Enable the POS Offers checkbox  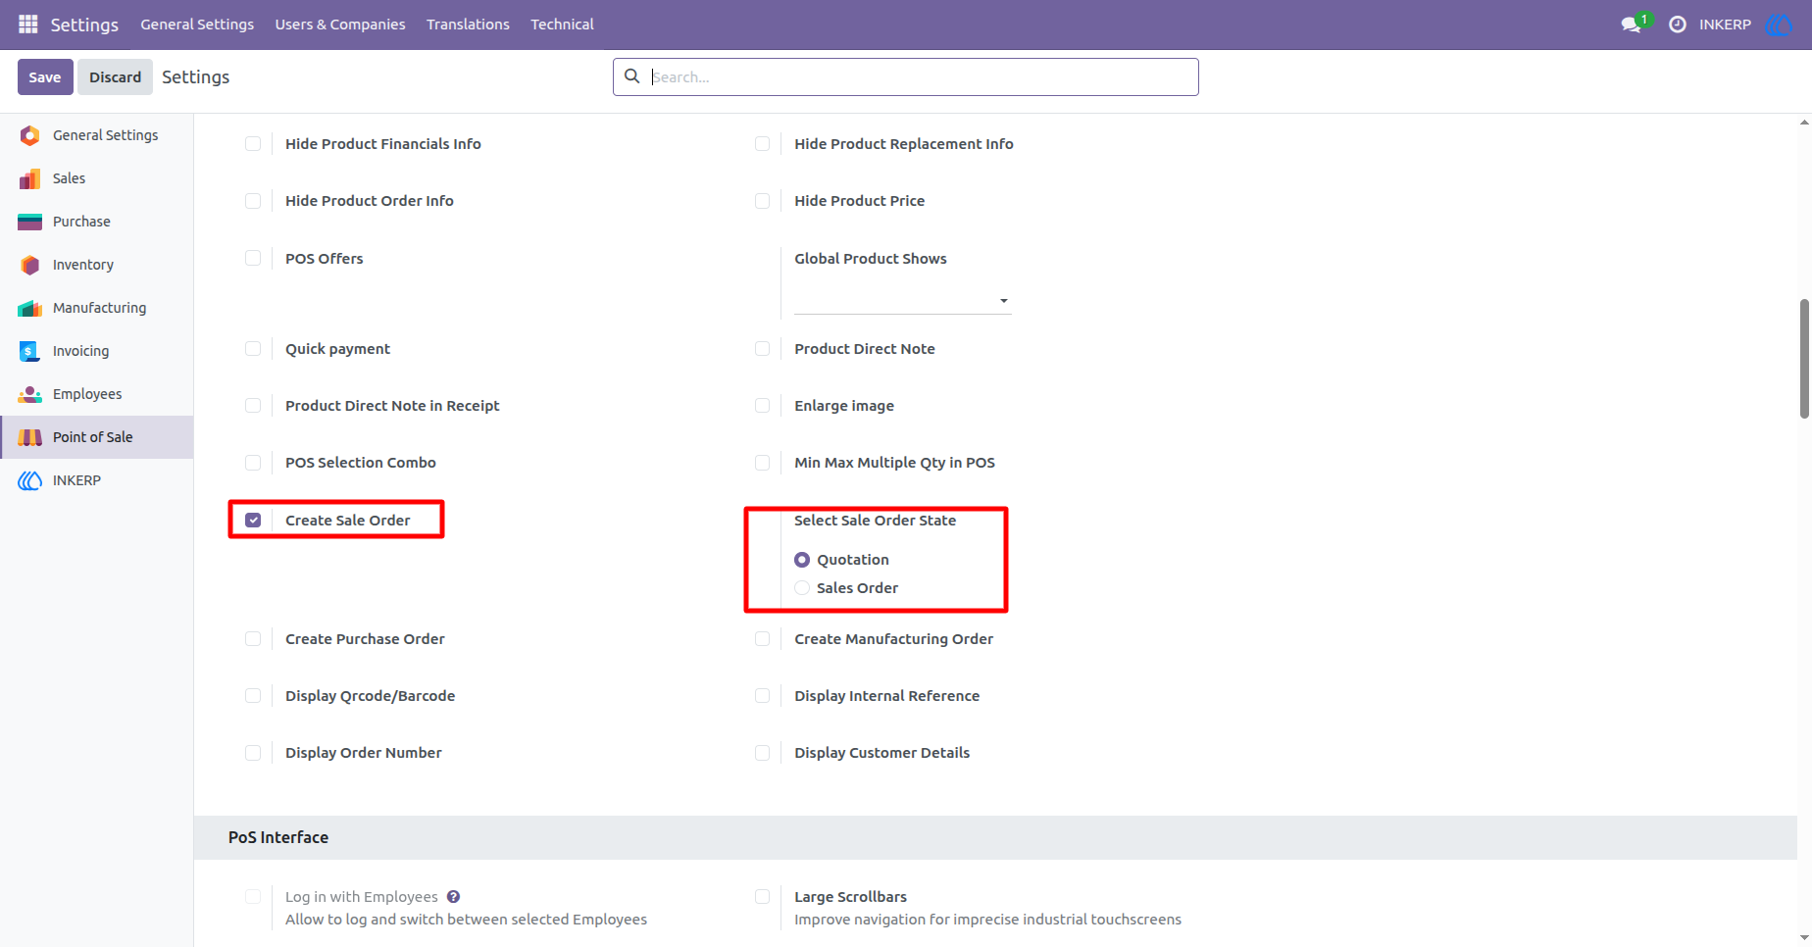(x=253, y=259)
